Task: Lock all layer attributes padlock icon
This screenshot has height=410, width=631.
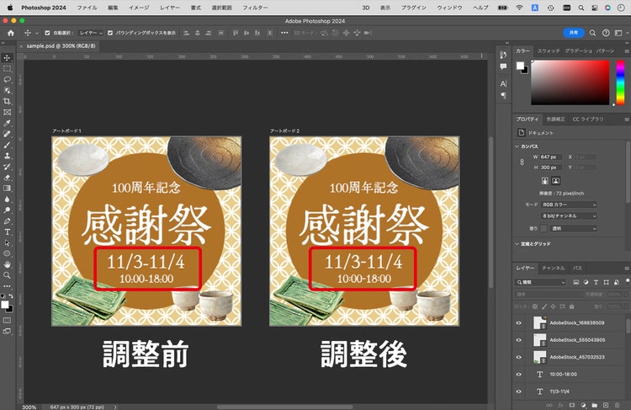Action: 571,306
